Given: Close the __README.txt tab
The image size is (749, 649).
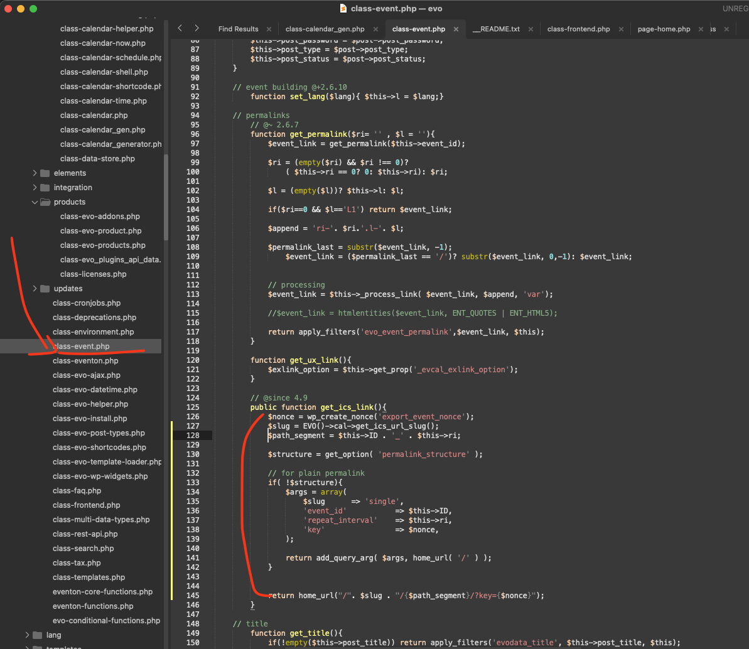Looking at the screenshot, I should pos(531,29).
